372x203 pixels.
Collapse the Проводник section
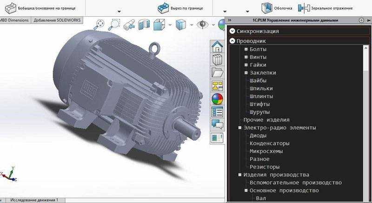(x=232, y=41)
